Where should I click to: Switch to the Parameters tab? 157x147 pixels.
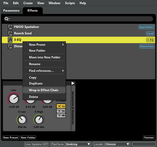[x=11, y=11]
